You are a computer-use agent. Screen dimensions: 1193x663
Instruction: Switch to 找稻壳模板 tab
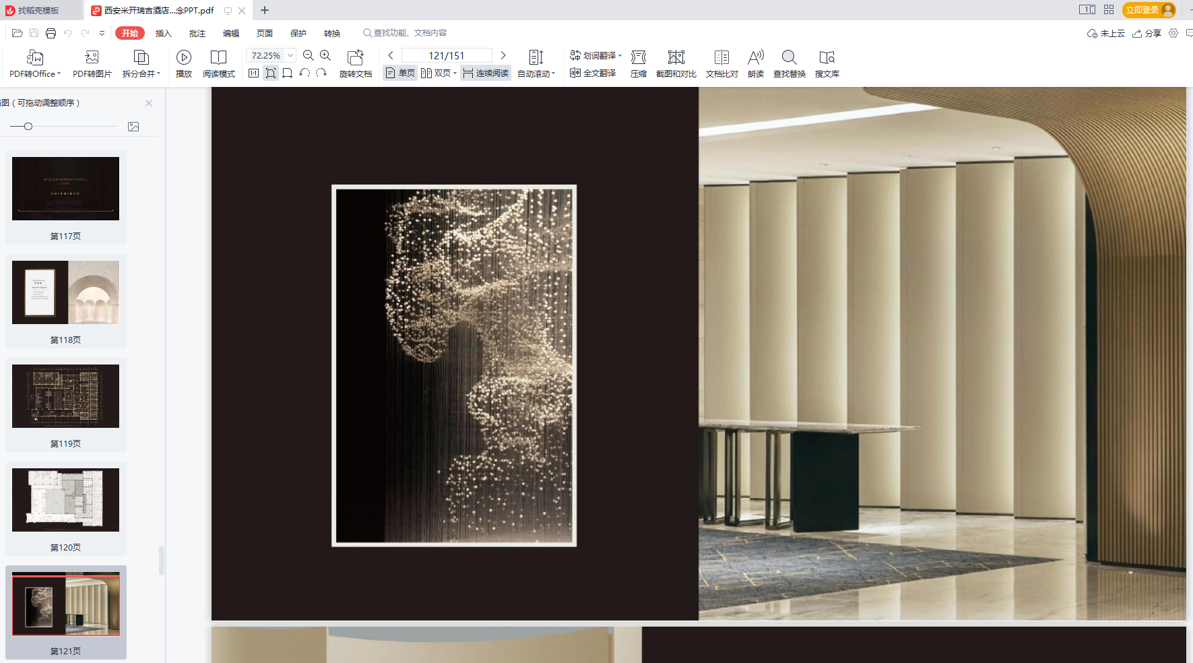coord(38,10)
